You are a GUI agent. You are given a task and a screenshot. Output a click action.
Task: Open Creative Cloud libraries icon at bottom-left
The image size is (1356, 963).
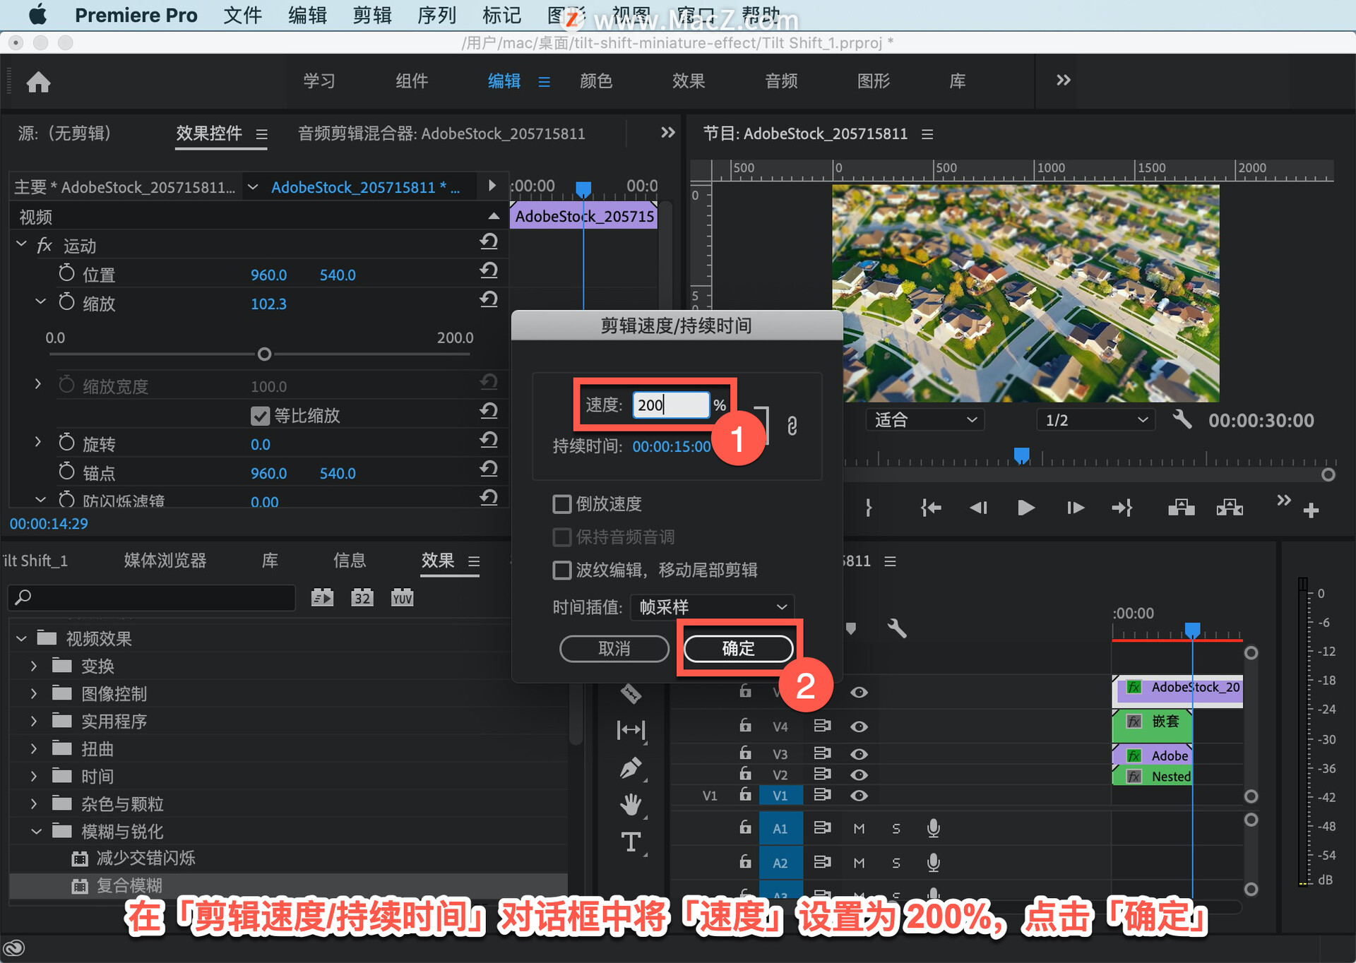pos(14,947)
